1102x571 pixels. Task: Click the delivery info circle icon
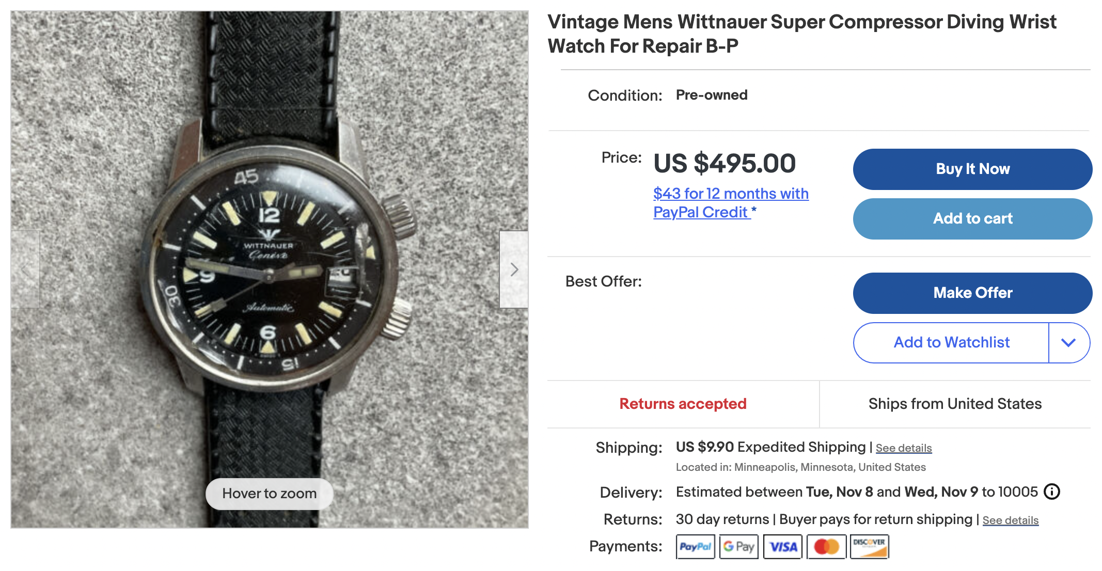point(1052,491)
